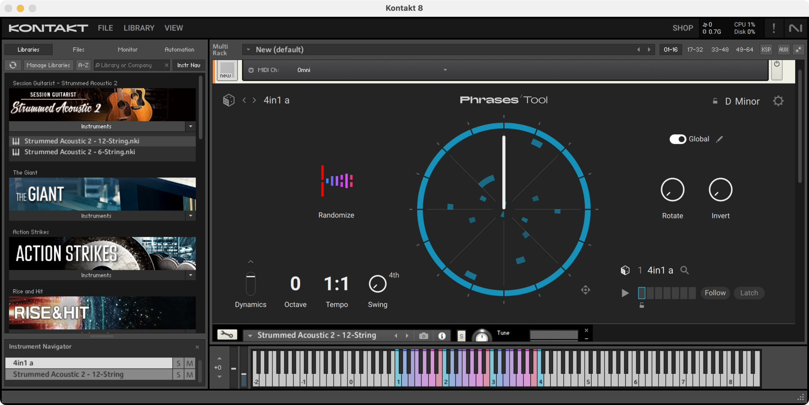
Task: Toggle the S solo button on instrument header
Action: click(x=461, y=336)
